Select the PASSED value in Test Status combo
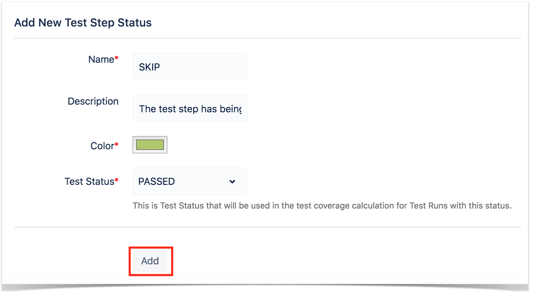 pyautogui.click(x=157, y=182)
